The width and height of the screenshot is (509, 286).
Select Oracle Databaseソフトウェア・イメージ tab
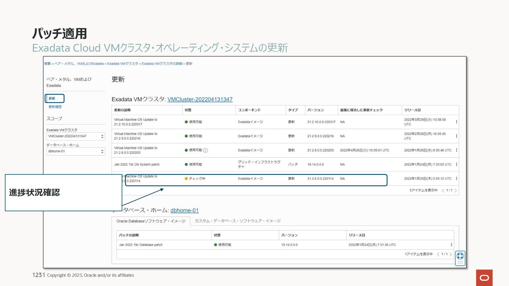151,221
